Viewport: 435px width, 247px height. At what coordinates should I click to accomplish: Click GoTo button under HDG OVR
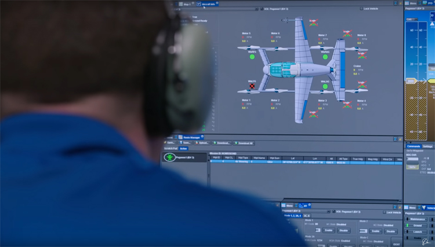[412, 167]
